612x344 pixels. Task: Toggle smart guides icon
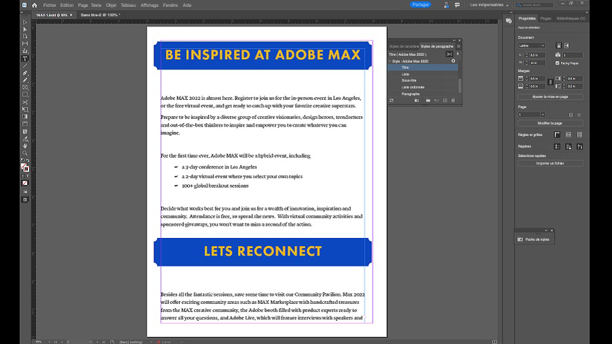(x=579, y=147)
